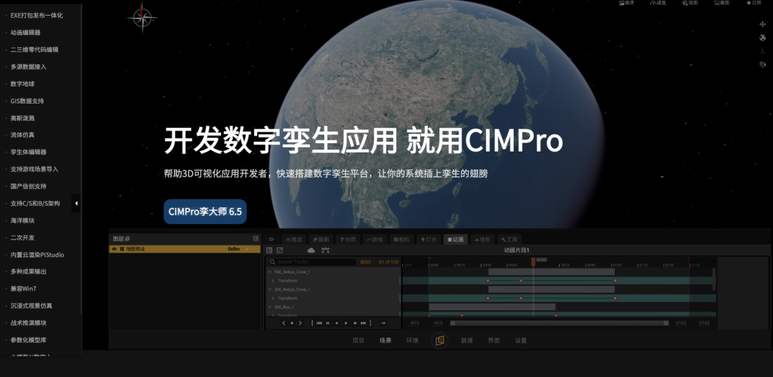Open the 画质 quality option in the top bar
Image resolution: width=773 pixels, height=377 pixels.
click(626, 2)
